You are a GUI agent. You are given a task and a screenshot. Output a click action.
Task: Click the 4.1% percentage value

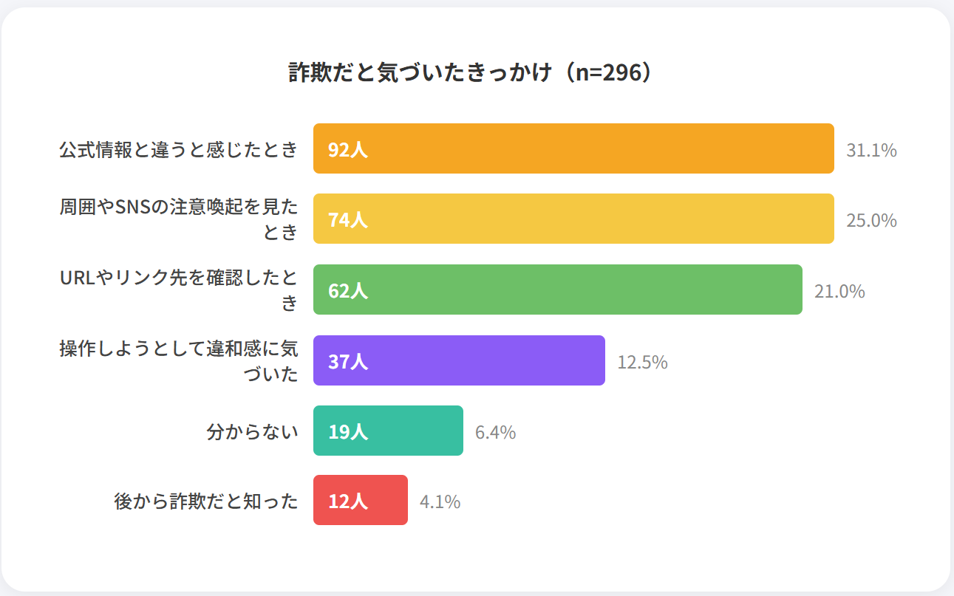coord(440,501)
